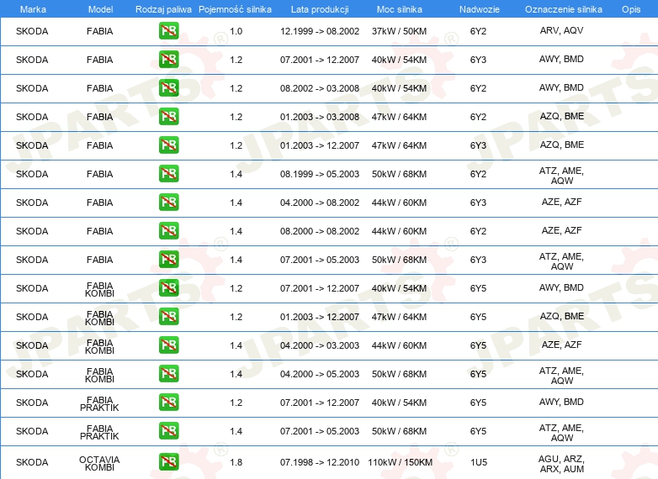
Task: Click the AGU, ARZ, ARX, AUM engine code cell
Action: 561,464
